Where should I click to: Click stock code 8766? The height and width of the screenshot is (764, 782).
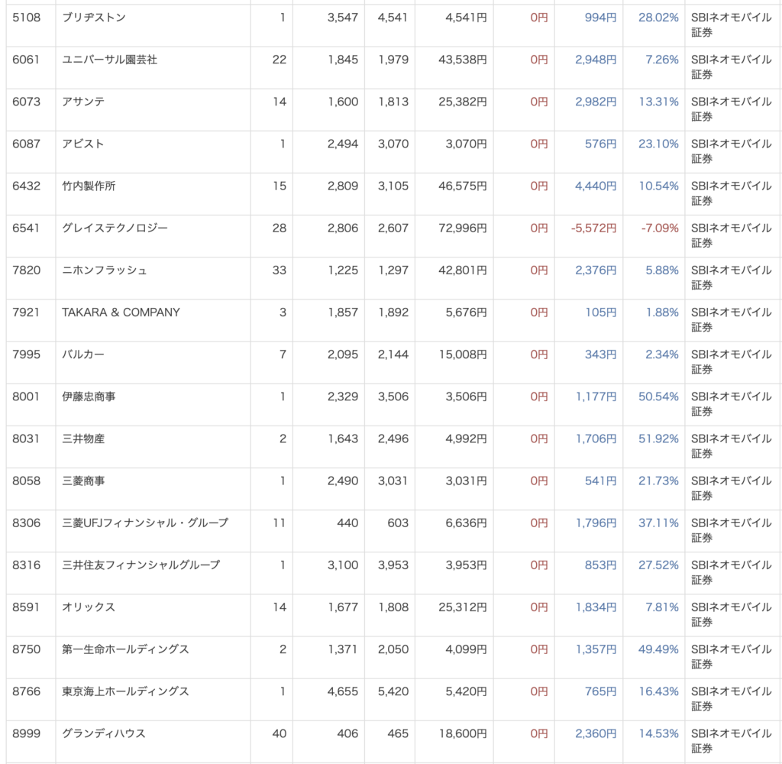click(x=27, y=691)
